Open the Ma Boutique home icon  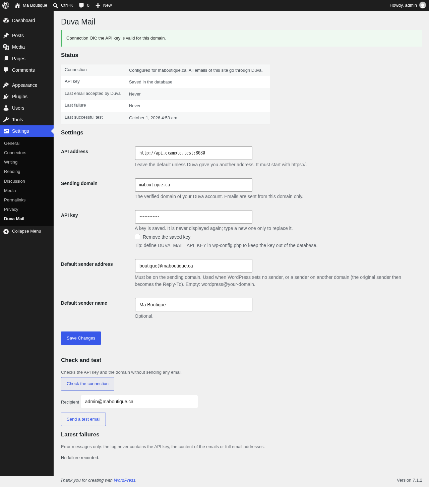[17, 5]
